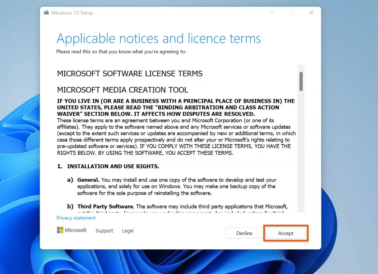This screenshot has height=274, width=378.
Task: Click the 'Third Party Software' clause label
Action: click(106, 207)
